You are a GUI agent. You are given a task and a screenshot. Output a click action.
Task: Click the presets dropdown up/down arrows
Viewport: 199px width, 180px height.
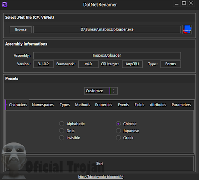coord(114,91)
